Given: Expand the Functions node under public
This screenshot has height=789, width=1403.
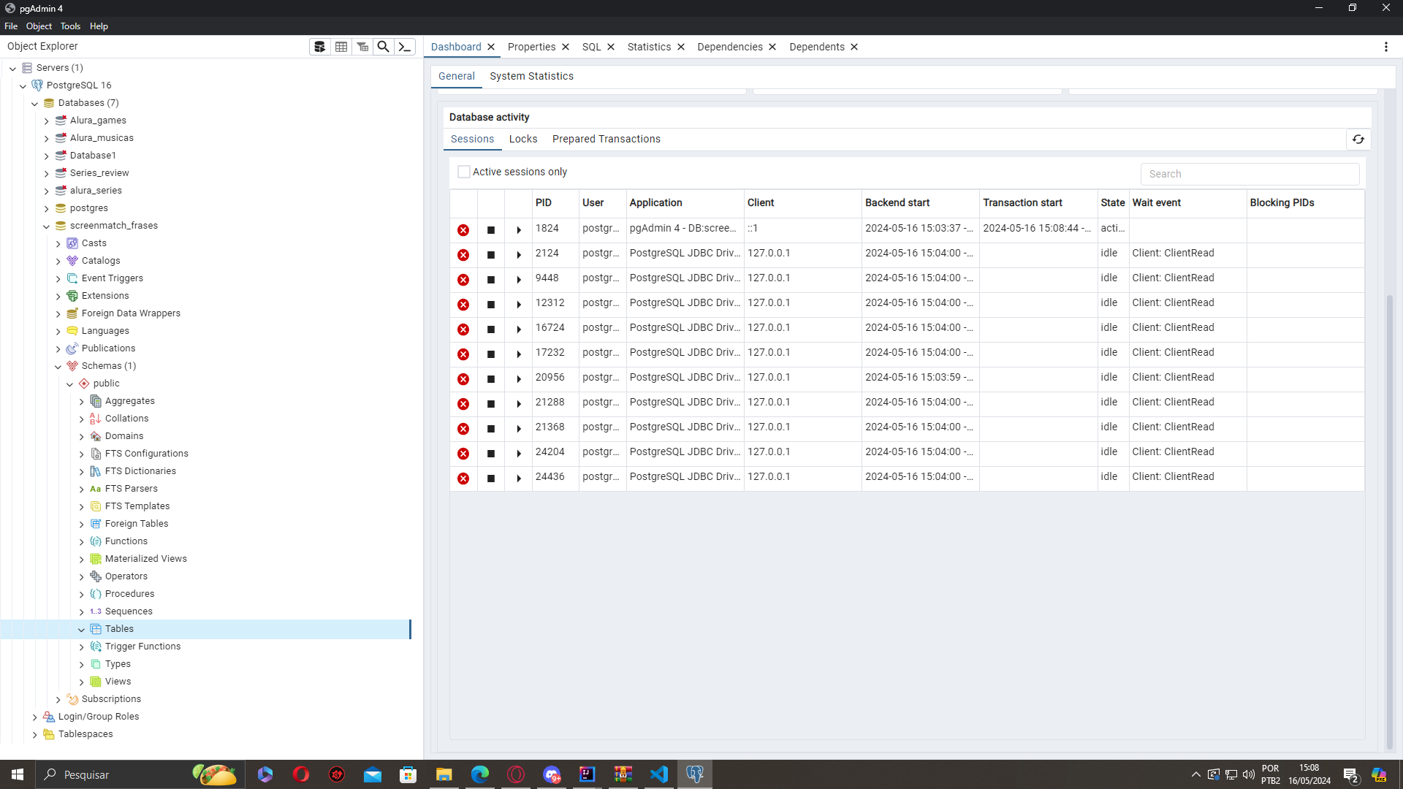Looking at the screenshot, I should (83, 541).
